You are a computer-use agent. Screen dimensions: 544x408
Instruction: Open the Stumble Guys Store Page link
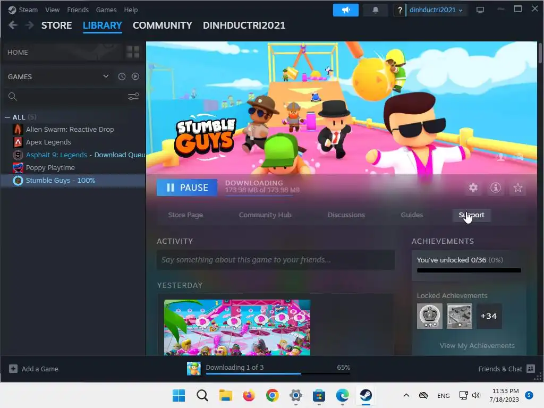[185, 215]
